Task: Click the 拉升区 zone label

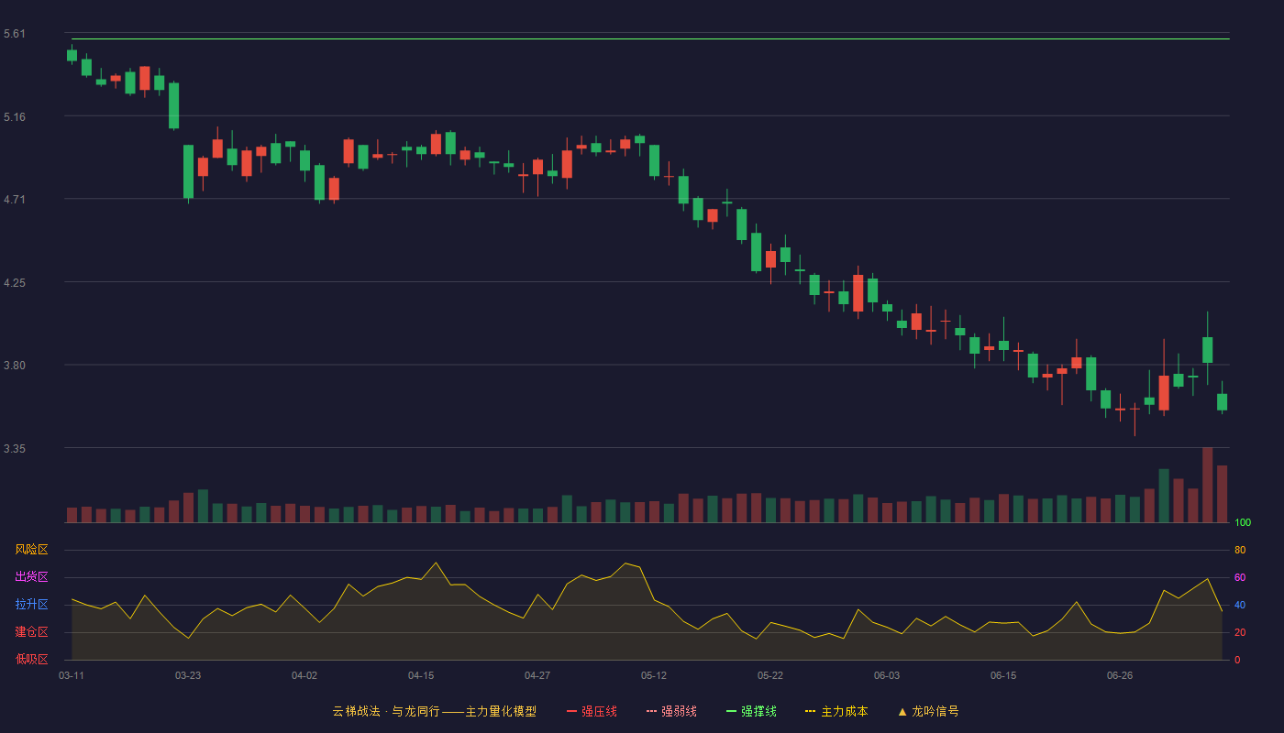Action: pyautogui.click(x=31, y=605)
